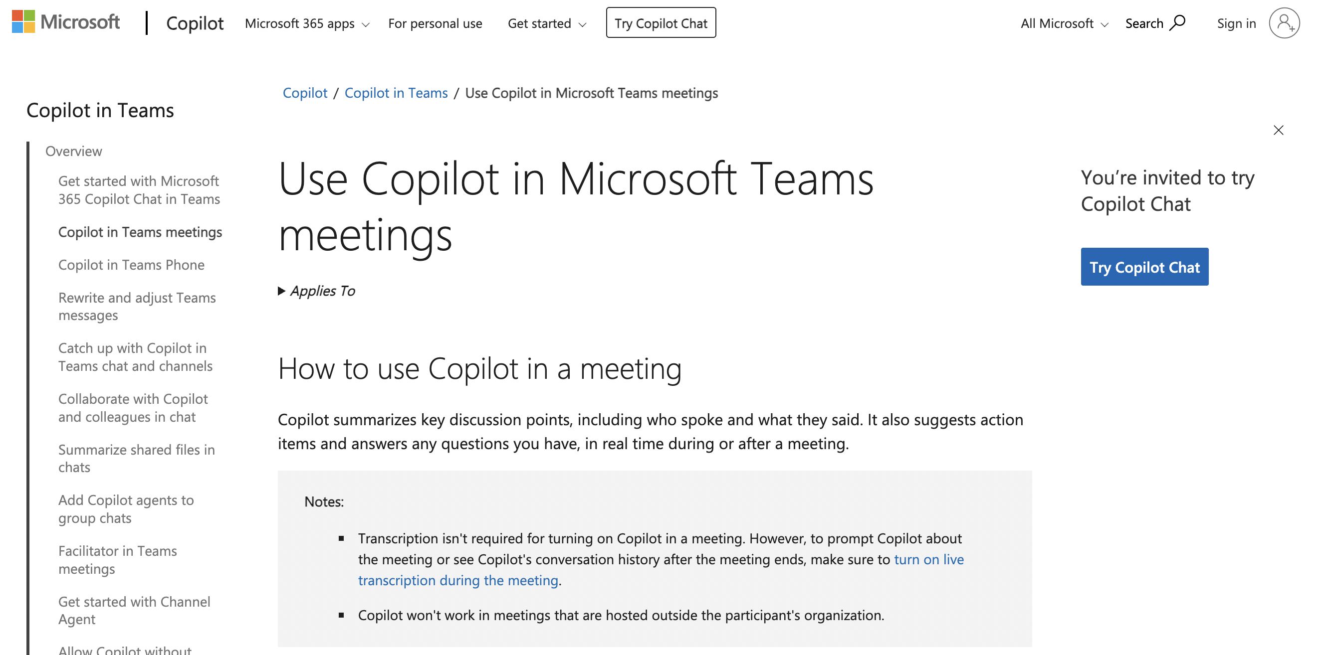Dismiss the Copilot Chat invitation with the X
The image size is (1340, 655).
[x=1278, y=131]
